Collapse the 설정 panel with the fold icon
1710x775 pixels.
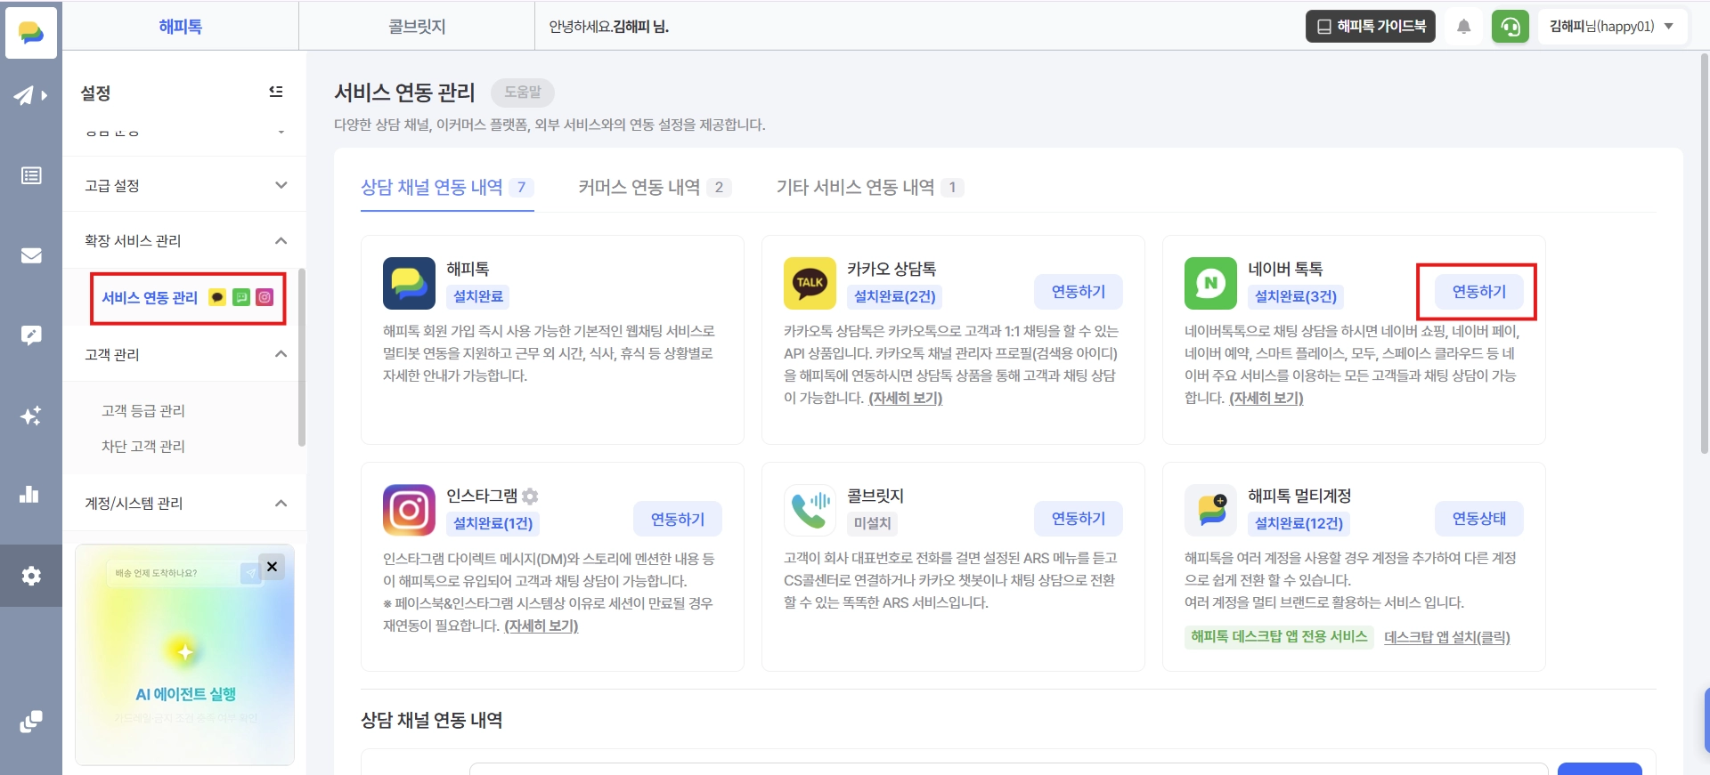(276, 92)
